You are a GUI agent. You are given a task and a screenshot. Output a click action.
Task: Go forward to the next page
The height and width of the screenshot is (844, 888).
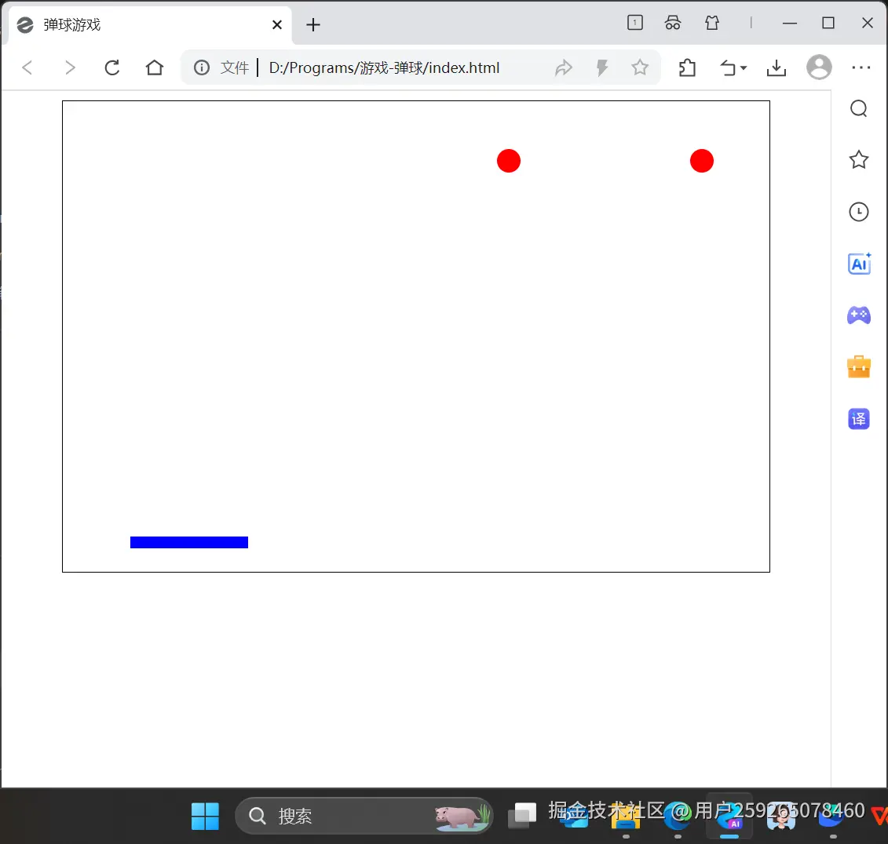pos(69,68)
